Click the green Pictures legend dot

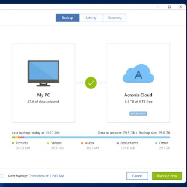tap(13, 143)
